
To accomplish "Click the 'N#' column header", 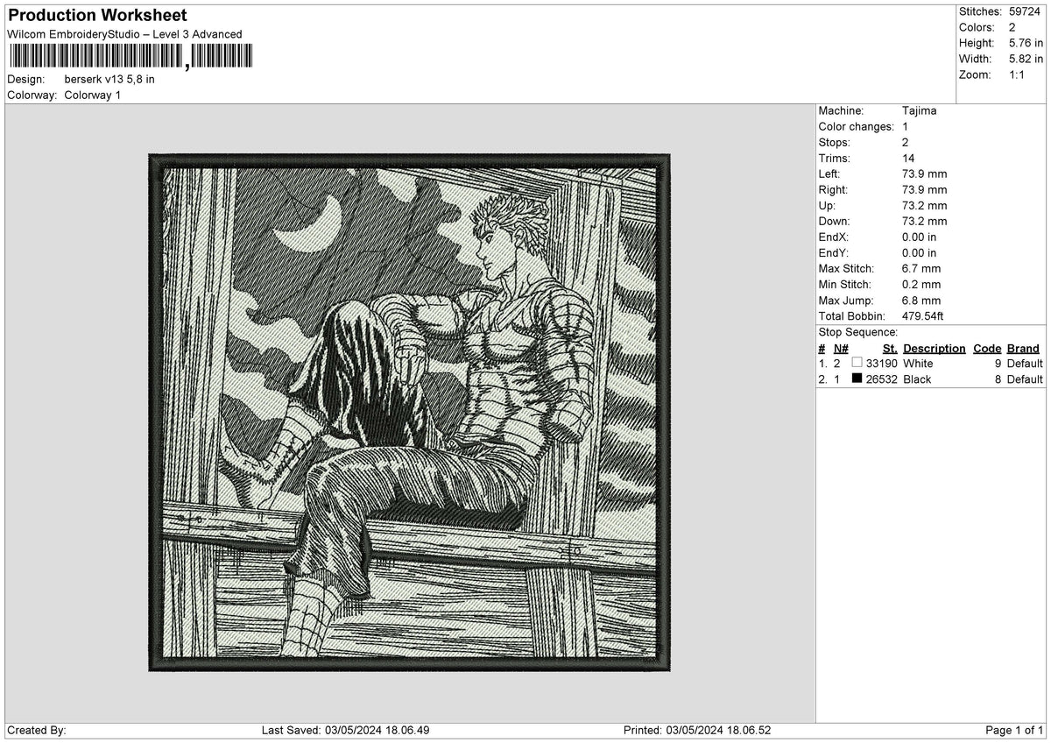I will point(841,348).
